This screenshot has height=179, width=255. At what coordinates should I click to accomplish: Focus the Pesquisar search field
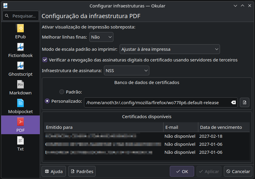[21, 16]
